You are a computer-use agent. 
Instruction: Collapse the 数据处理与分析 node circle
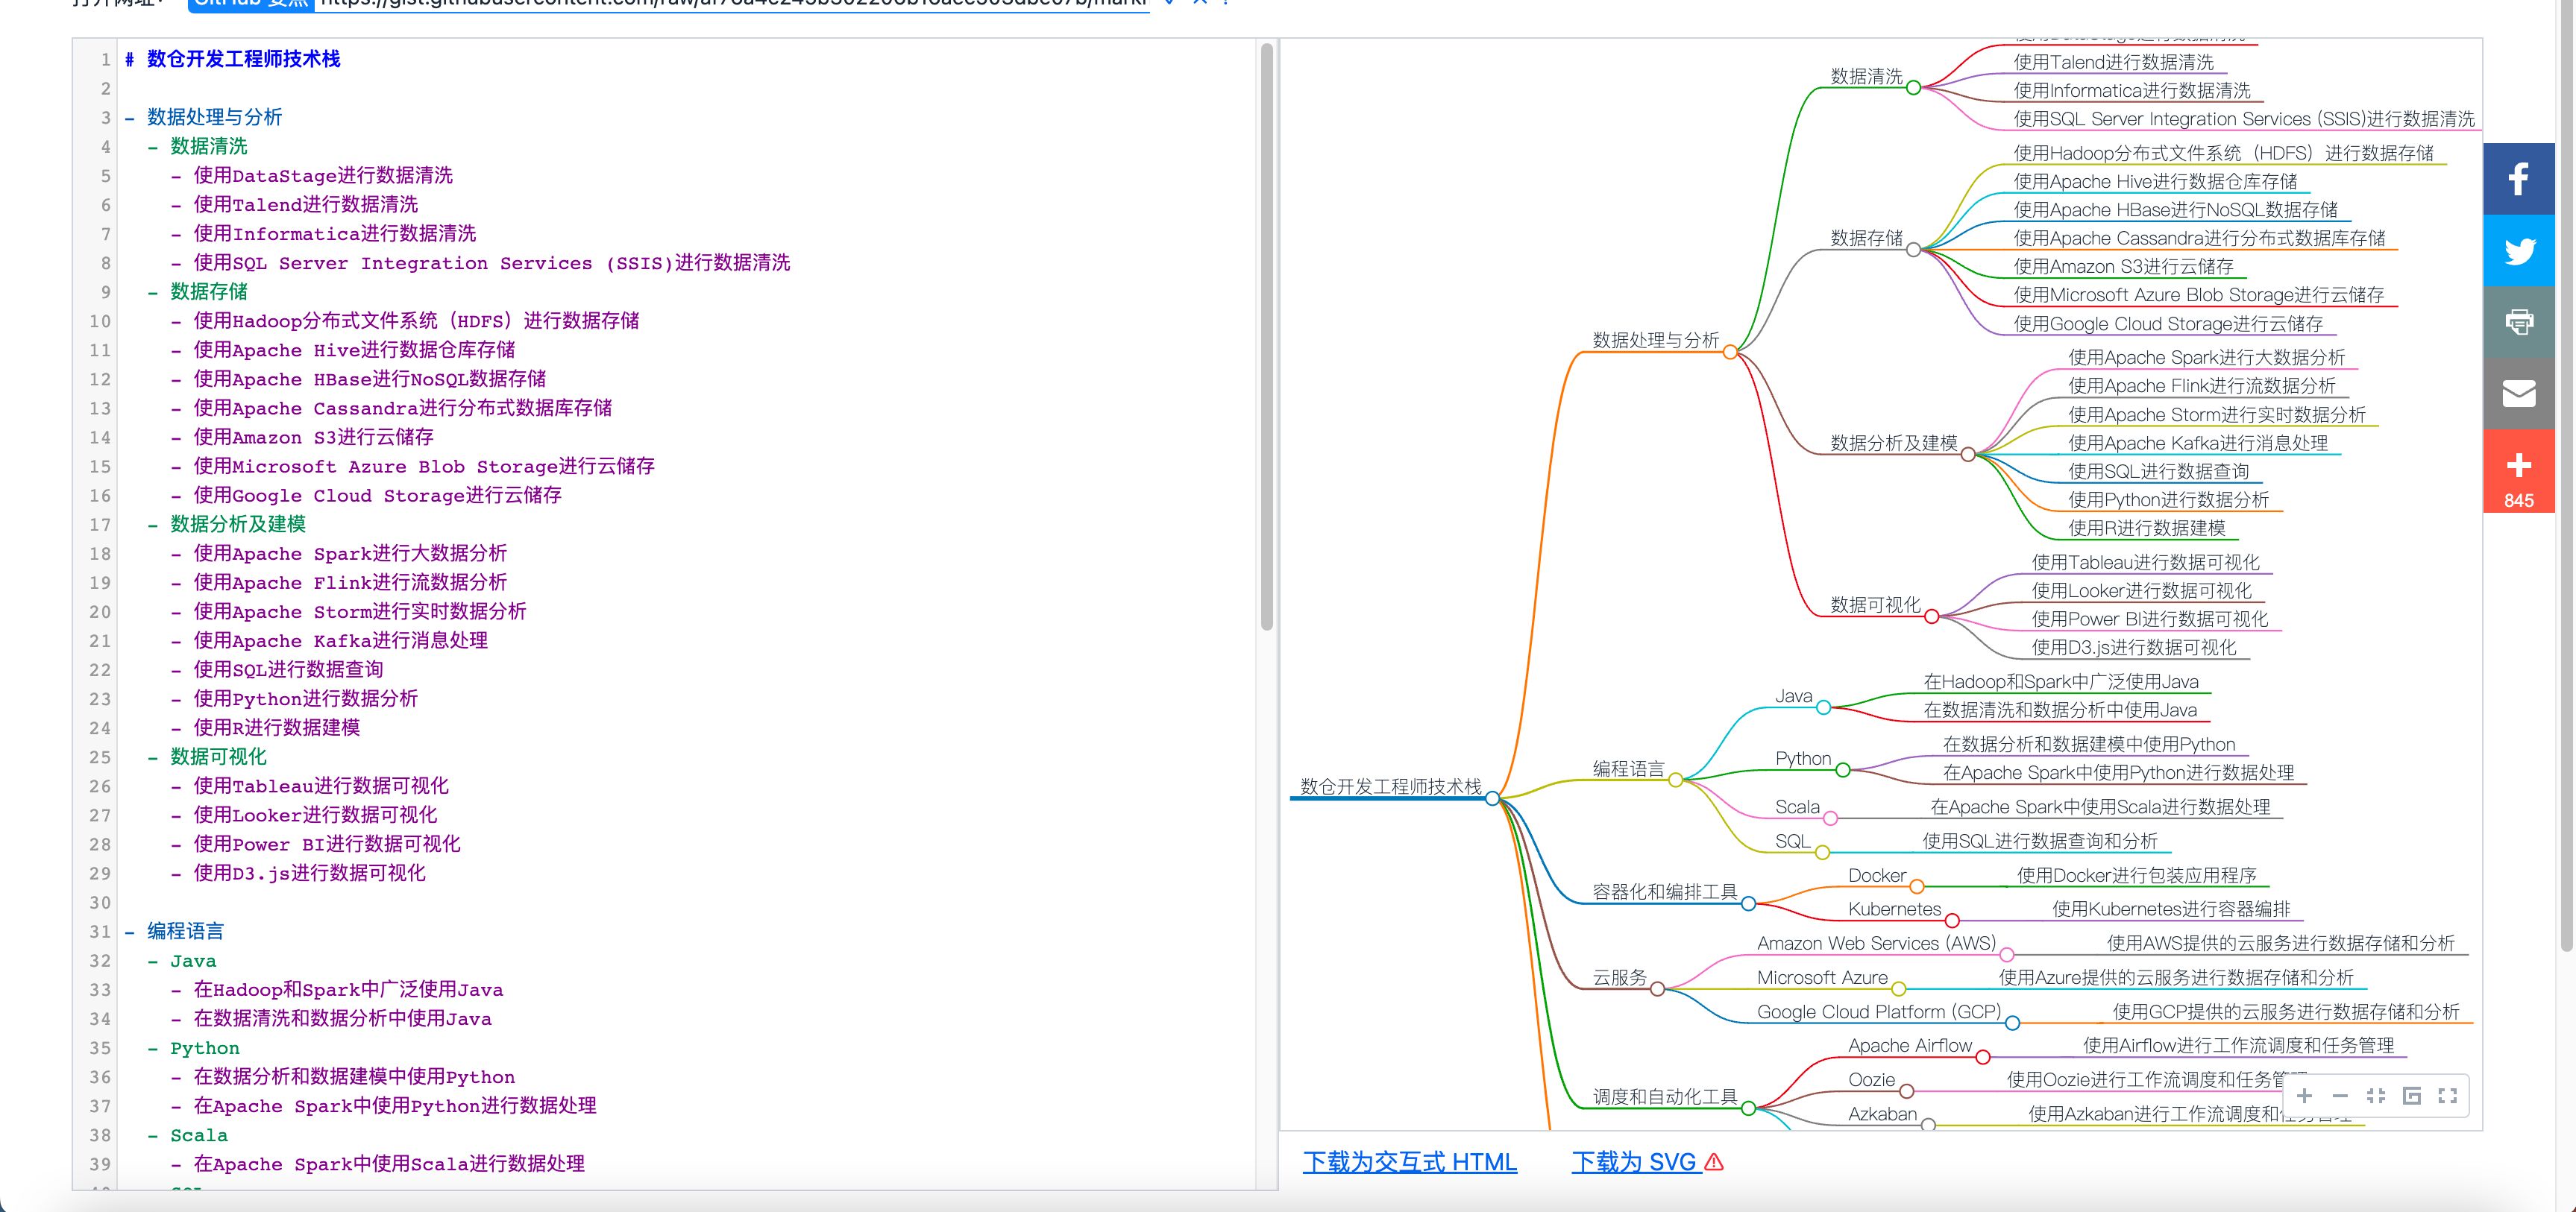click(x=1730, y=352)
